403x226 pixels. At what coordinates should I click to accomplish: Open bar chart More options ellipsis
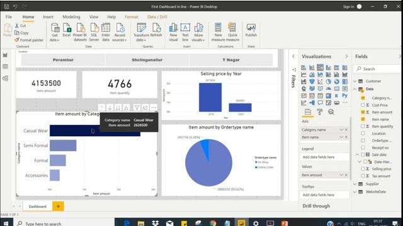tap(154, 107)
